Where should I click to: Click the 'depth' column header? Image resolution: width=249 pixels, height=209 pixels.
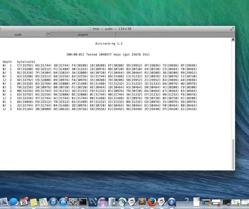[7, 62]
